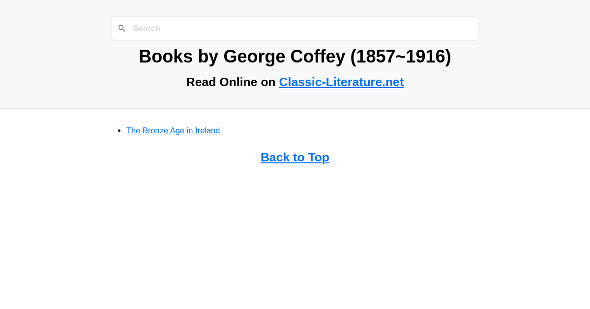
Task: Click the search bar placeholder text
Action: click(147, 28)
